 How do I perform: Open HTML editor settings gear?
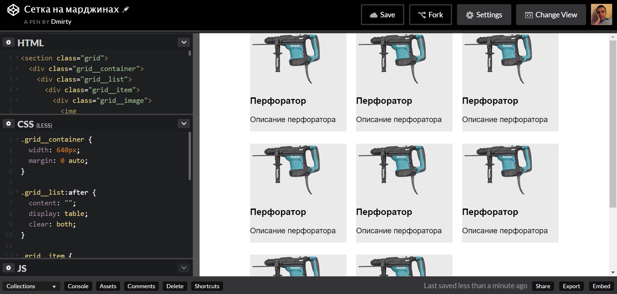(x=9, y=42)
